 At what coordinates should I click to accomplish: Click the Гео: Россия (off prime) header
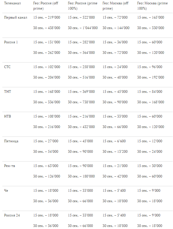pos(46,6)
